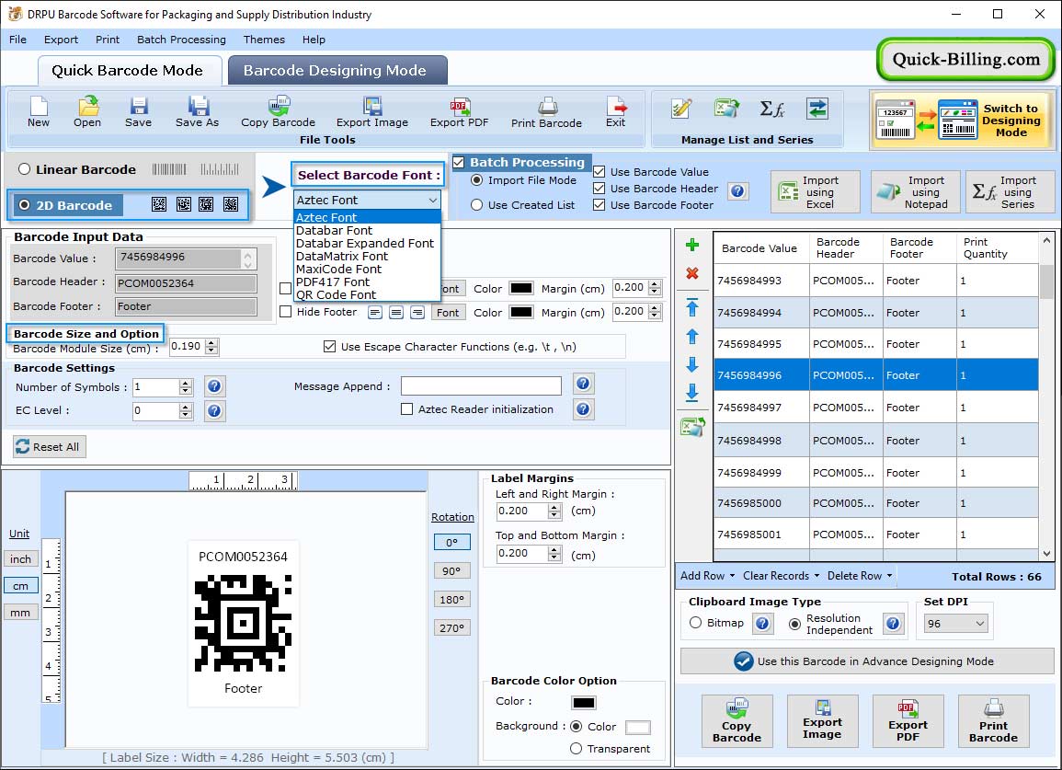Image resolution: width=1062 pixels, height=770 pixels.
Task: Open the Add Row dropdown
Action: [x=708, y=576]
